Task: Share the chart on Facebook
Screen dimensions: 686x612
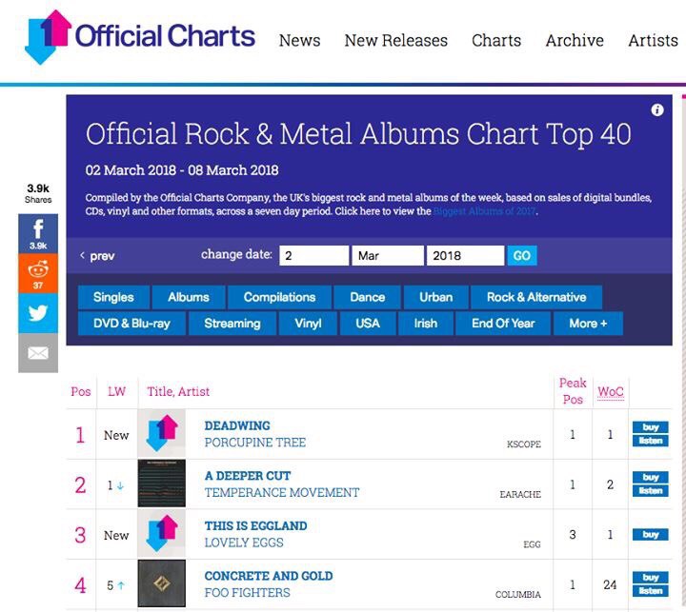Action: tap(38, 233)
